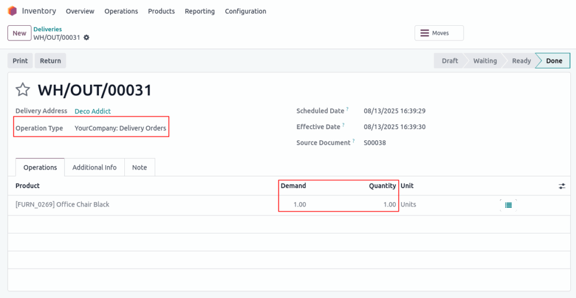Click the Odoo Inventory app logo icon
576x298 pixels.
click(12, 11)
